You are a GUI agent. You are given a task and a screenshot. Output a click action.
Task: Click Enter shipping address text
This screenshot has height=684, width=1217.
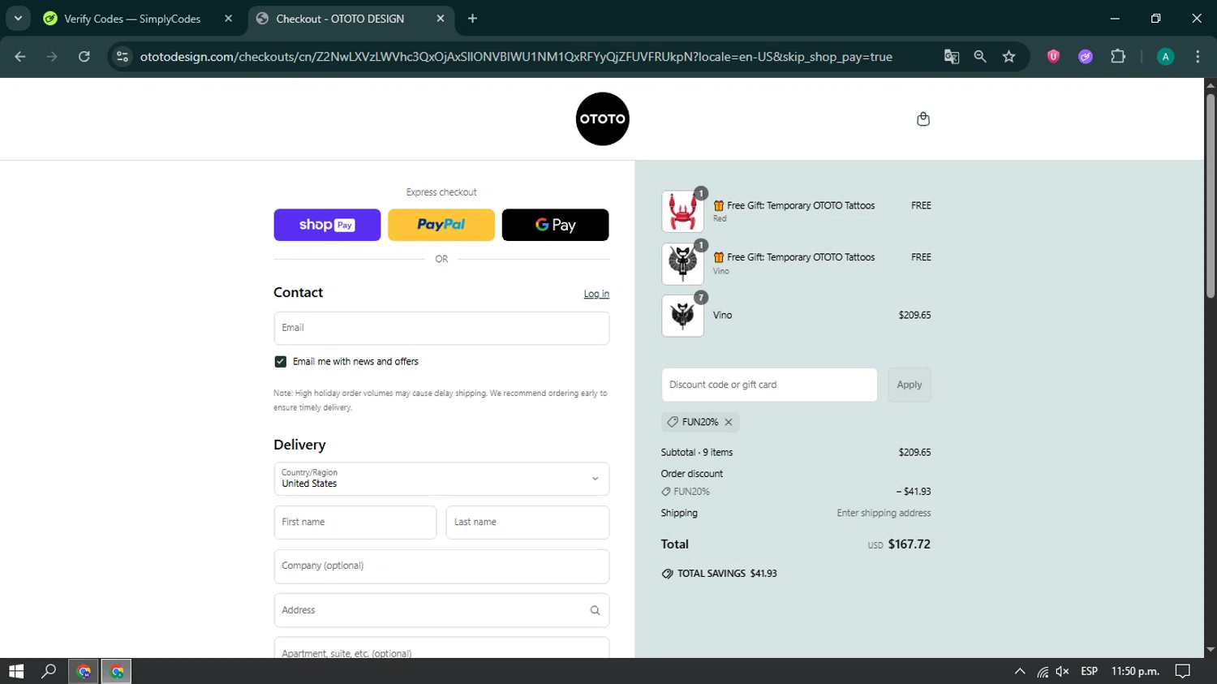point(884,514)
